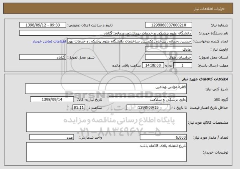This screenshot has height=169, width=240.
Task: Select the priority field showing عادی
Action: pos(168,49)
